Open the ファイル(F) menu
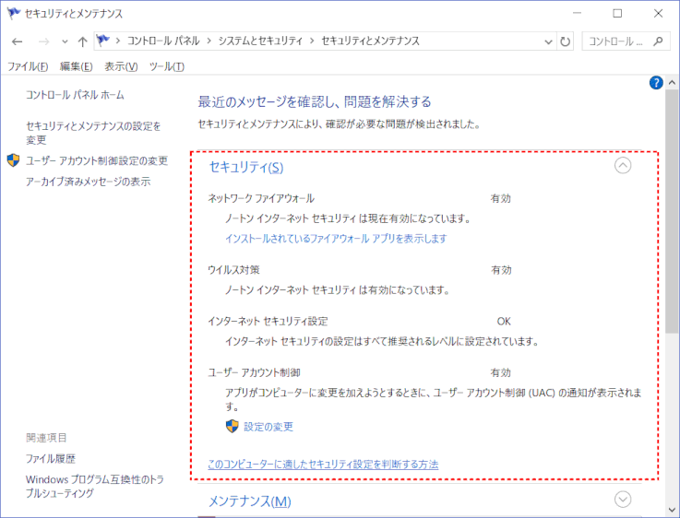The width and height of the screenshot is (680, 518). coord(27,66)
